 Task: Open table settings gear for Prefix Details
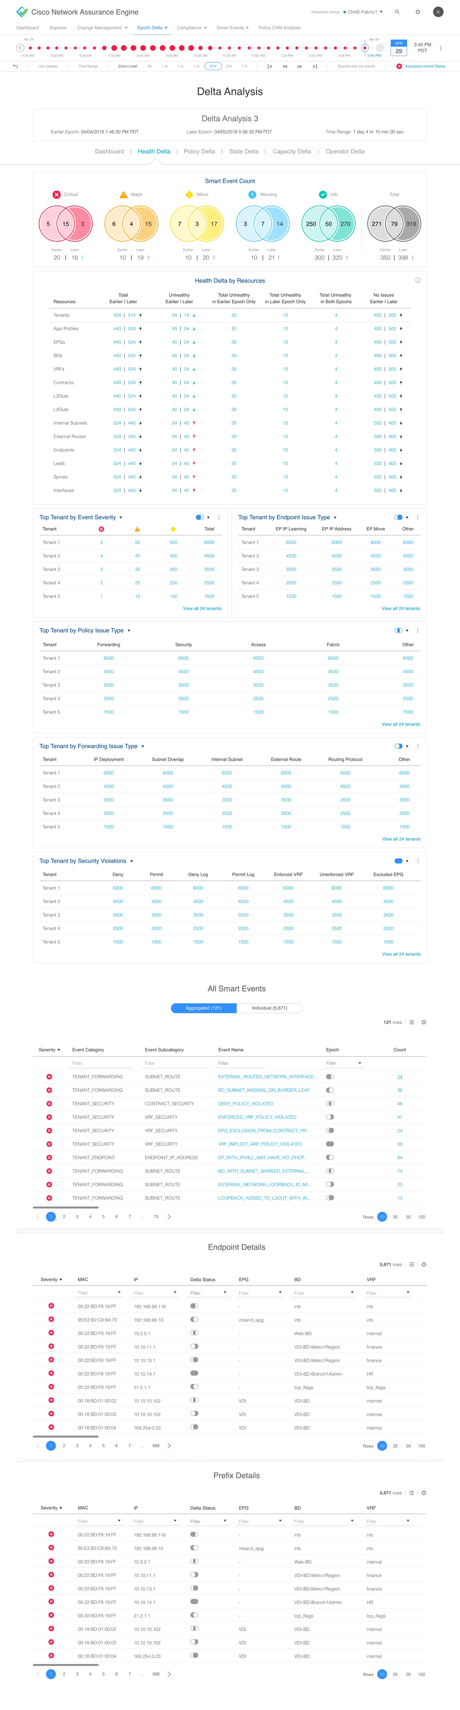click(x=424, y=1493)
